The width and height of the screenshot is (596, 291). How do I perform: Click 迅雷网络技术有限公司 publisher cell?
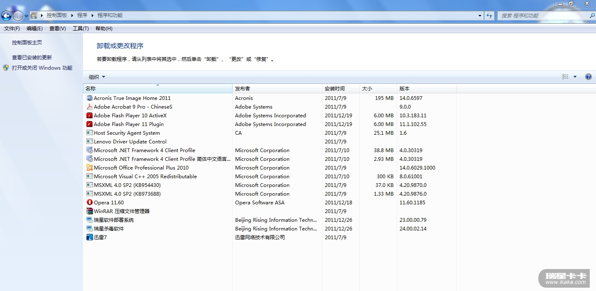coord(260,238)
